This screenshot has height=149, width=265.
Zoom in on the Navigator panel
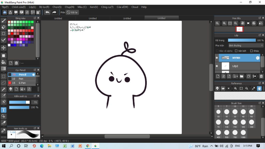click(x=224, y=23)
